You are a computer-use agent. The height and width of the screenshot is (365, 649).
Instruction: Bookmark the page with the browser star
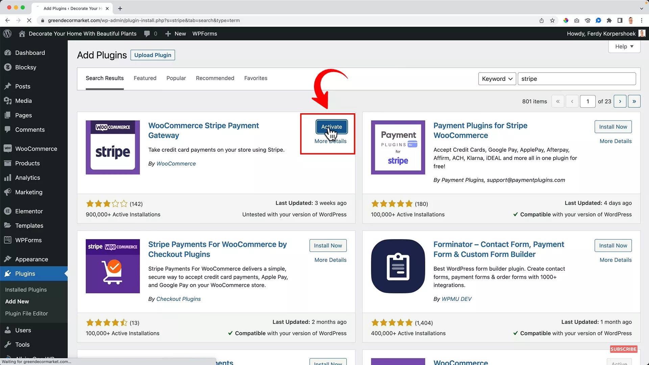pos(553,20)
